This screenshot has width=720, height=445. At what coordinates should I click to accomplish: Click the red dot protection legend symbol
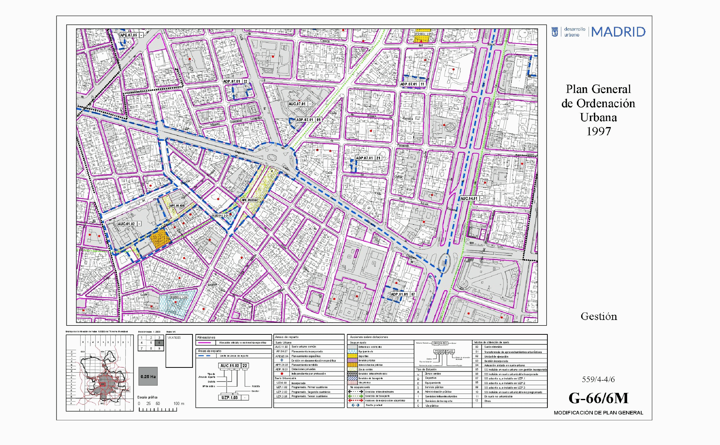click(x=282, y=374)
